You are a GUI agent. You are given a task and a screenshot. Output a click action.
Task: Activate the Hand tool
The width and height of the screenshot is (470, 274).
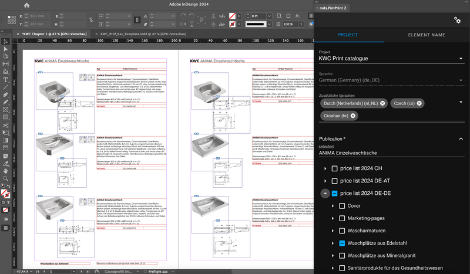point(5,170)
